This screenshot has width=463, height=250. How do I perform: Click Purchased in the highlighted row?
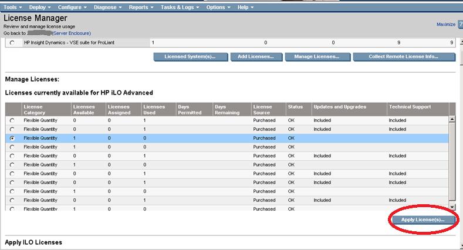pos(264,138)
